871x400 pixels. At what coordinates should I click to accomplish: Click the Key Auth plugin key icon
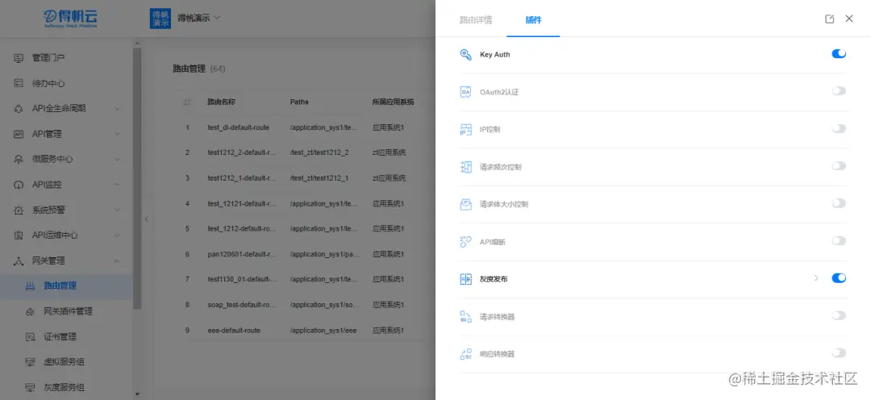pos(465,55)
